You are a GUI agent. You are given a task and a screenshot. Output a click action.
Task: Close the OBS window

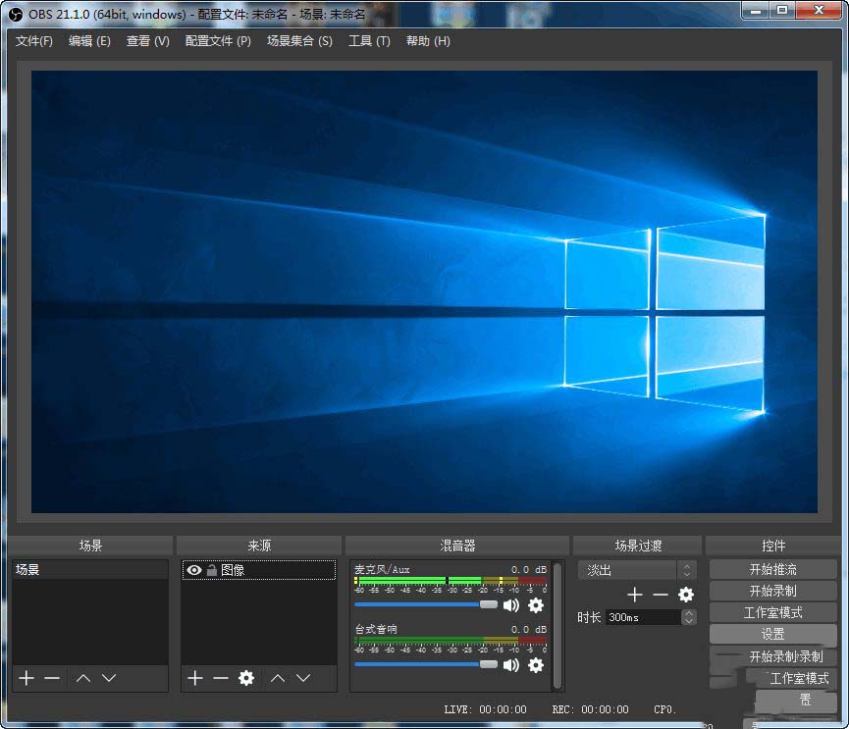point(819,10)
